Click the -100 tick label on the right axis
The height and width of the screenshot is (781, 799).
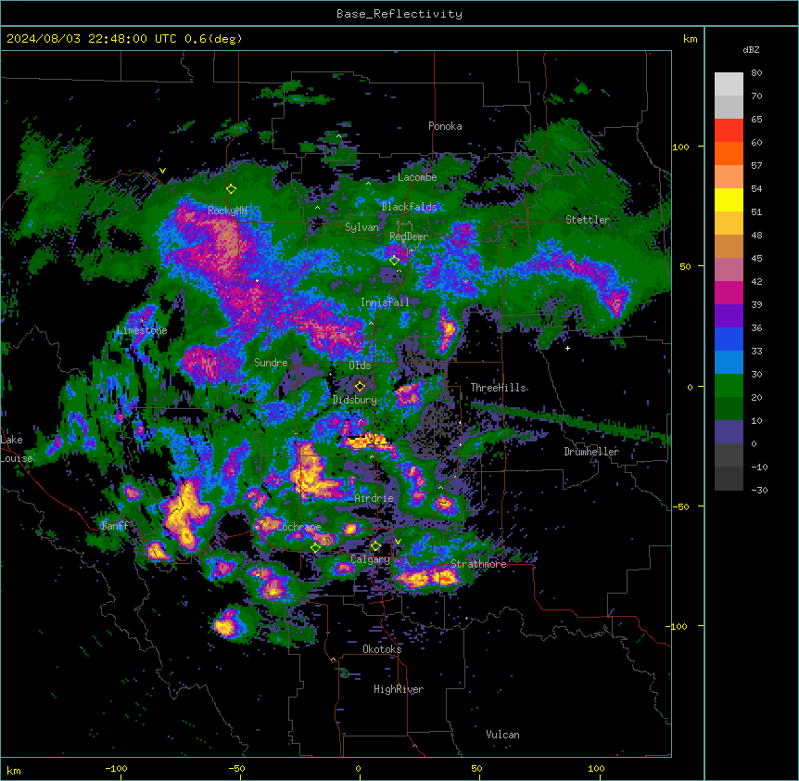(678, 626)
